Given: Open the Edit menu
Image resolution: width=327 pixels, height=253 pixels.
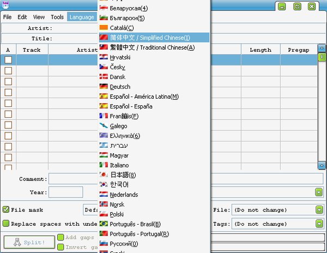Looking at the screenshot, I should coord(22,17).
